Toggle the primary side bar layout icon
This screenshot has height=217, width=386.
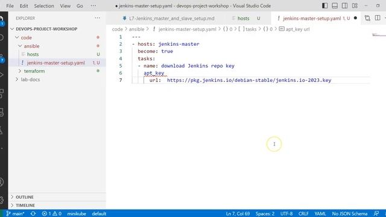324,5
